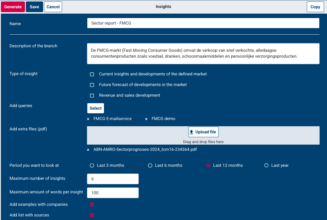Open the Select queries button
The image size is (327, 220).
96,108
